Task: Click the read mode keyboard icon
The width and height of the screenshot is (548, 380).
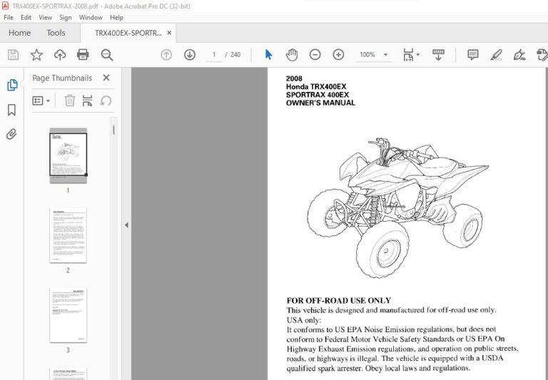Action: click(x=438, y=55)
